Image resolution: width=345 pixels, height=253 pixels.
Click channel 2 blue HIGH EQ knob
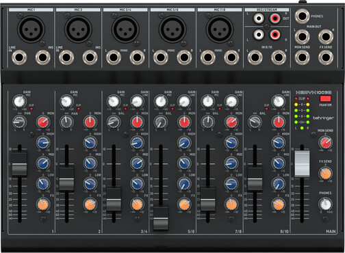[90, 143]
